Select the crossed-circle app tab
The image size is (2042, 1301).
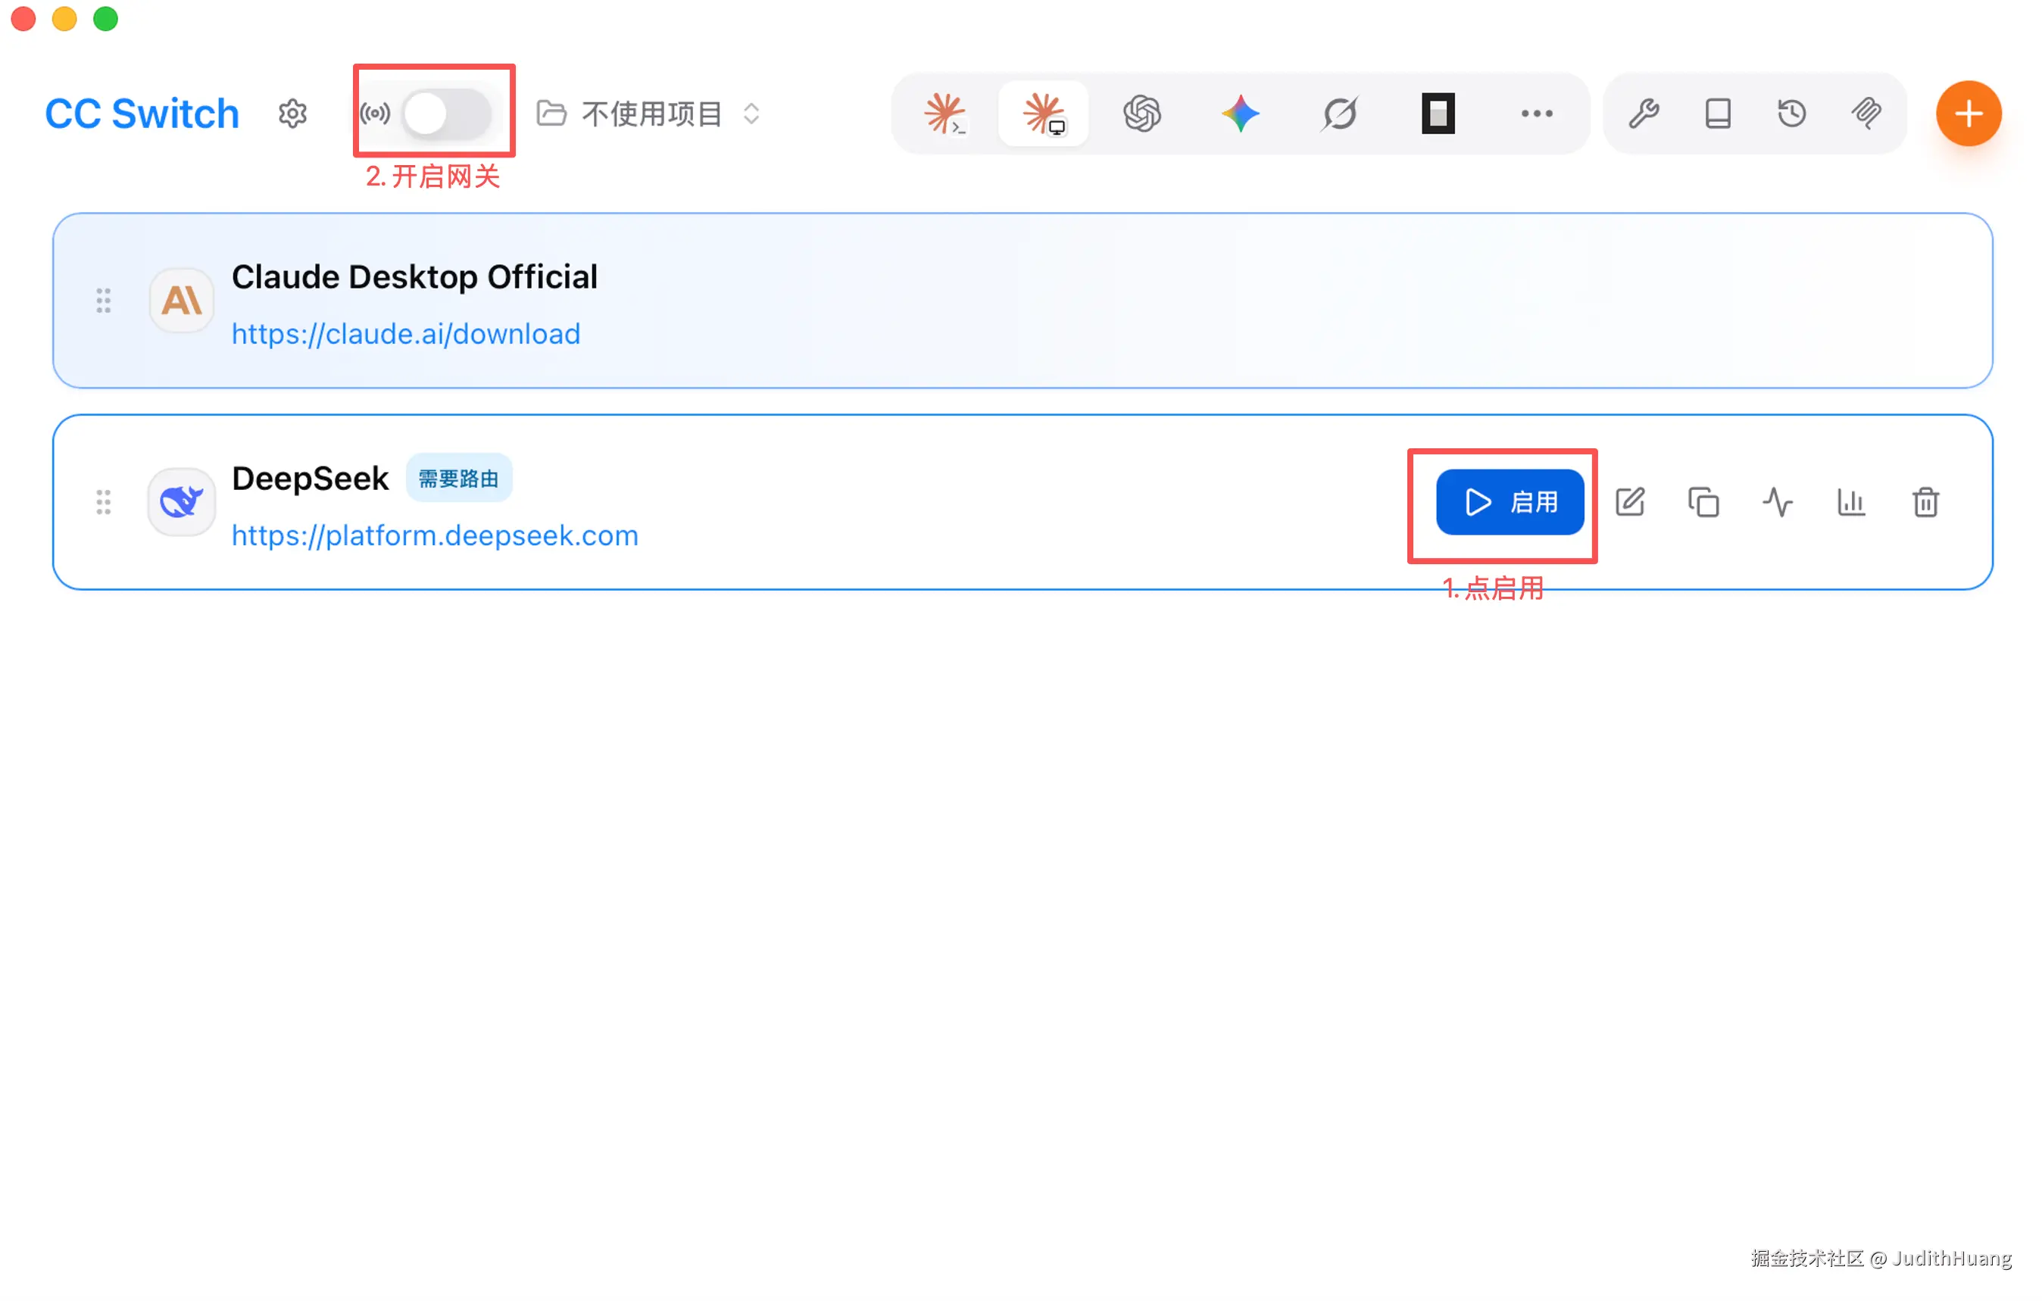pos(1340,114)
